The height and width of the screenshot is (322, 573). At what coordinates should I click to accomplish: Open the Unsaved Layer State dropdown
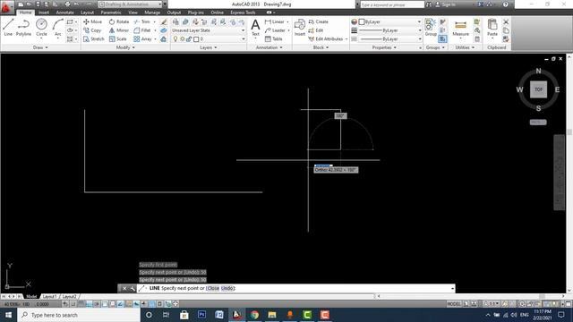208,30
